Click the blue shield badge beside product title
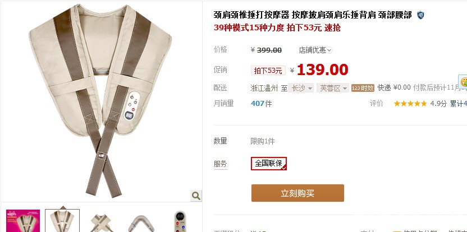The width and height of the screenshot is (467, 232). pos(420,15)
